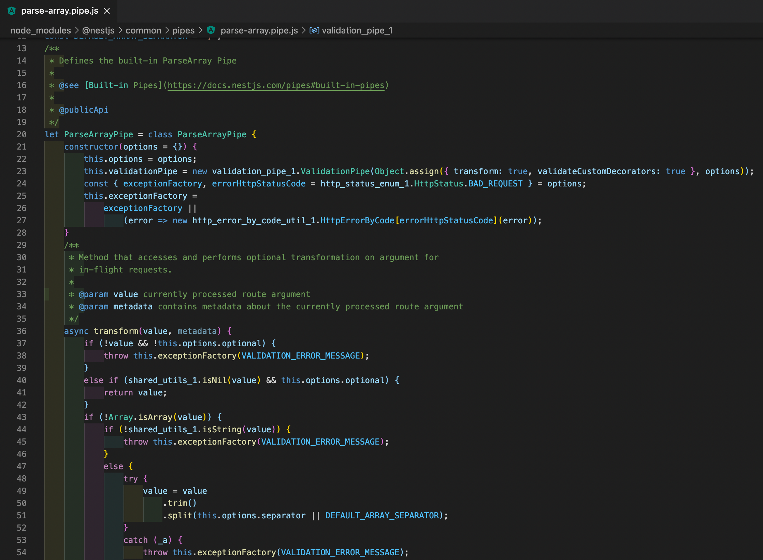Click 'HttpErrorByCode' on line 27
The height and width of the screenshot is (560, 763).
click(357, 221)
